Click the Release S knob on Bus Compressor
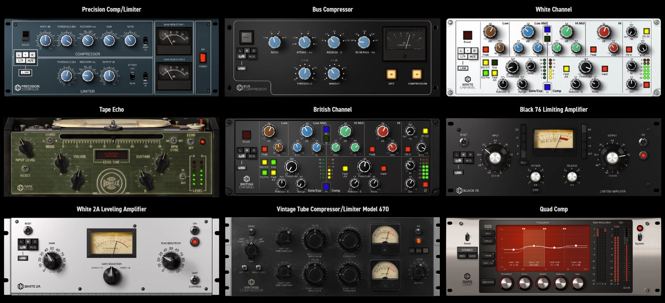665x303 pixels. 334,42
